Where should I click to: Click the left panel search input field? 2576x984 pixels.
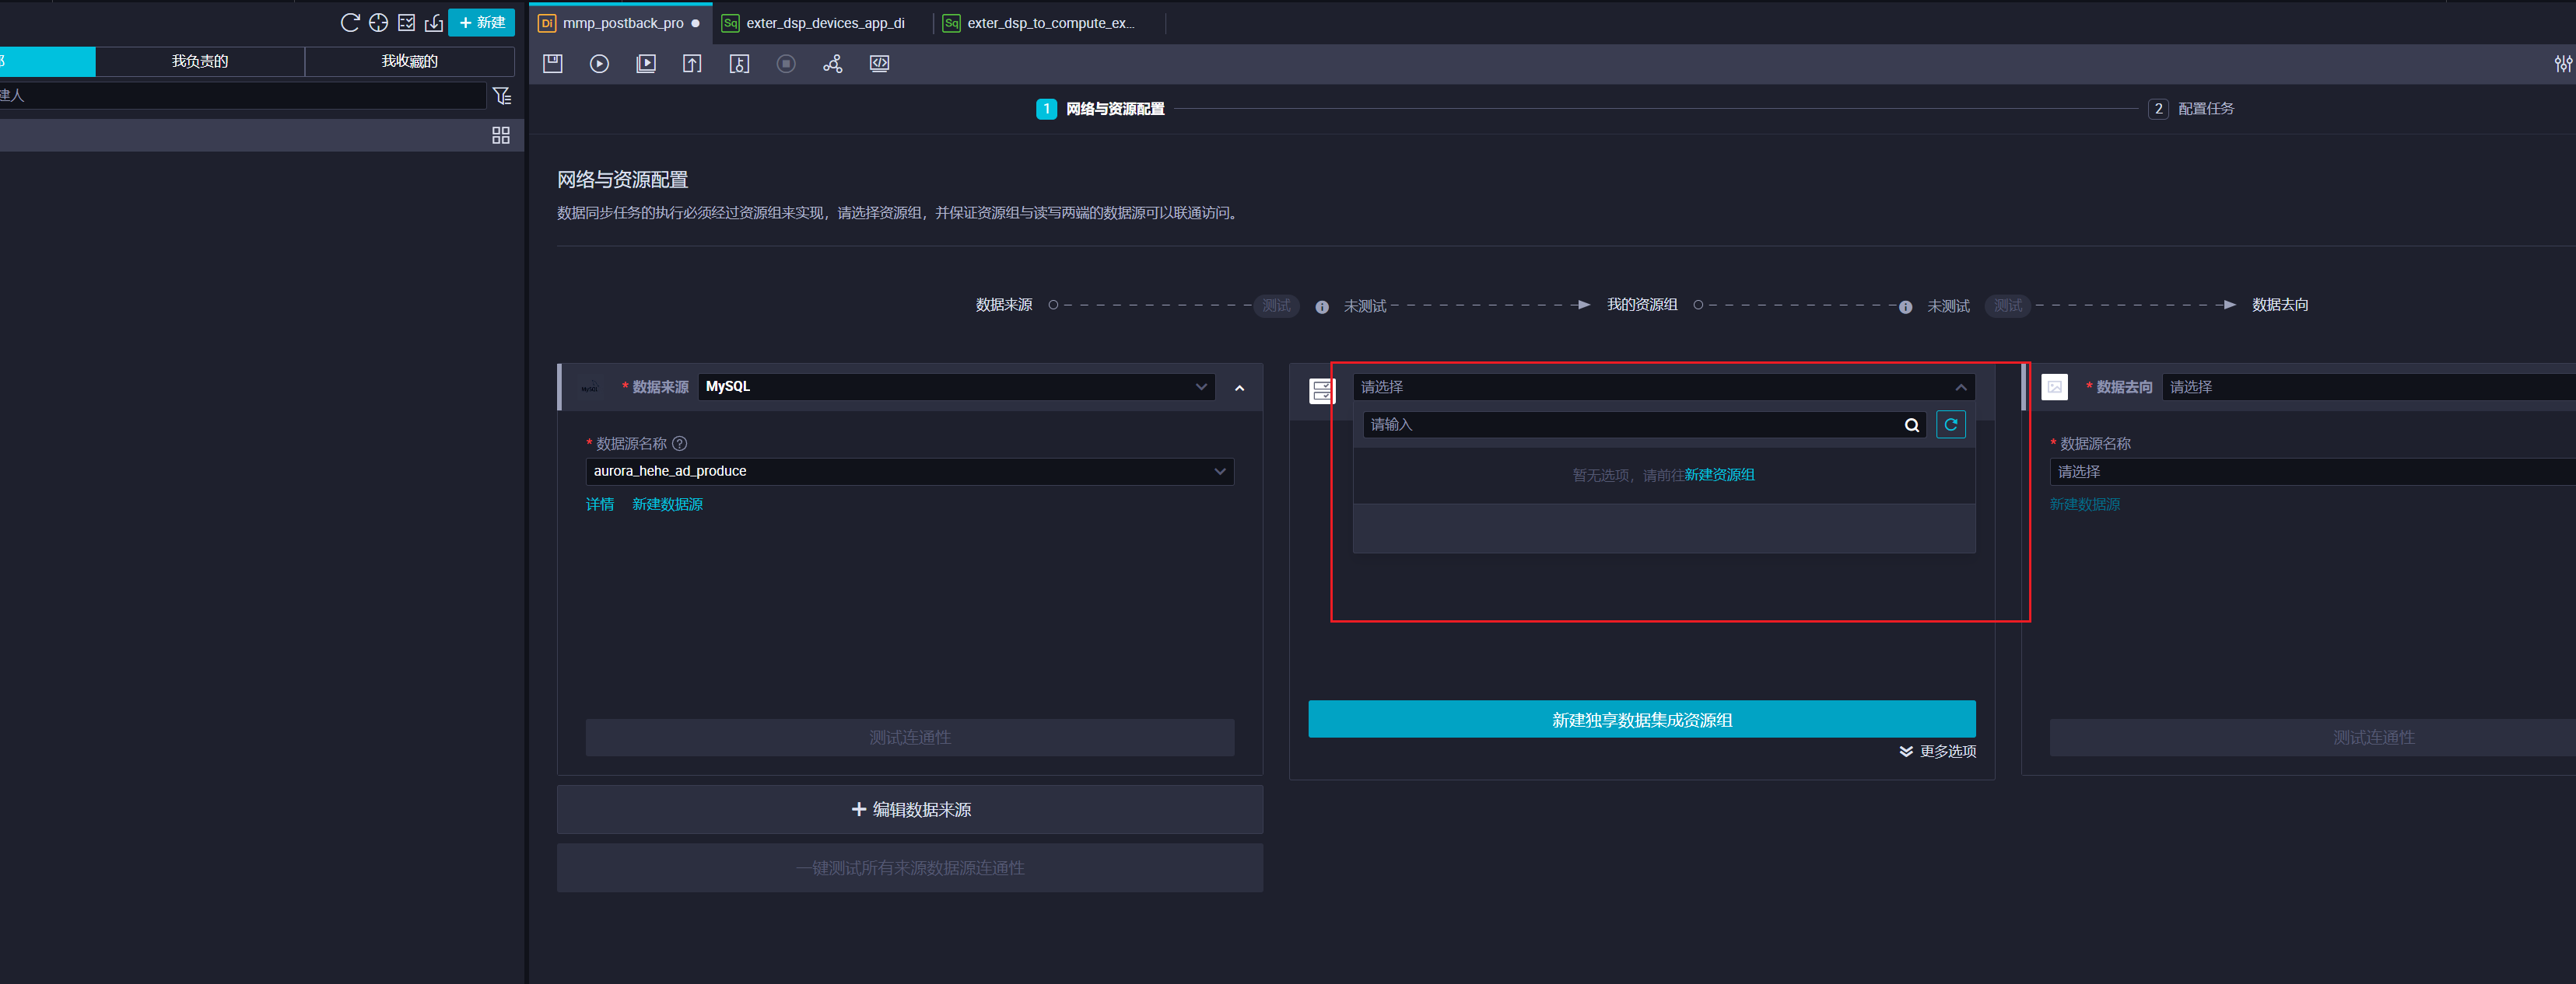242,96
